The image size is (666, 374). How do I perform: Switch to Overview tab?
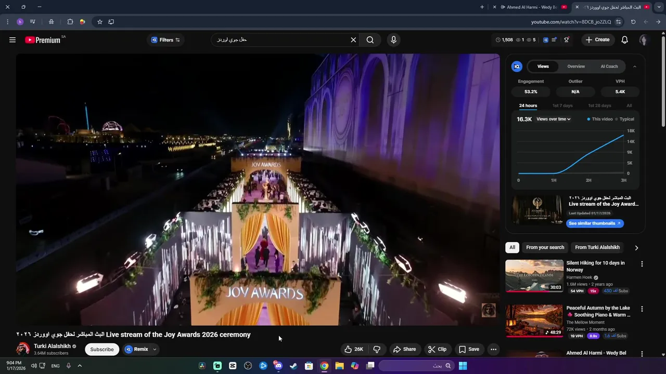click(576, 66)
